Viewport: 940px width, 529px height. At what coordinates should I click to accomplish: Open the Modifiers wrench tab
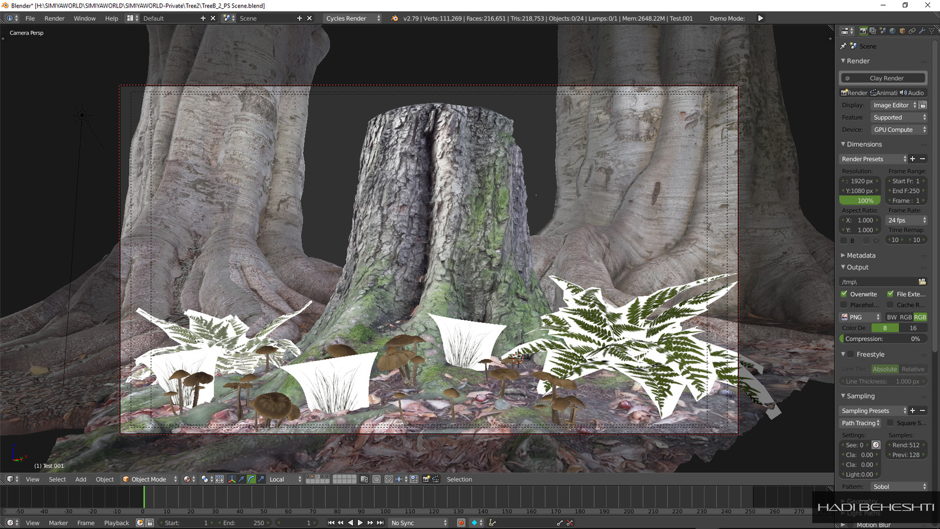point(922,31)
